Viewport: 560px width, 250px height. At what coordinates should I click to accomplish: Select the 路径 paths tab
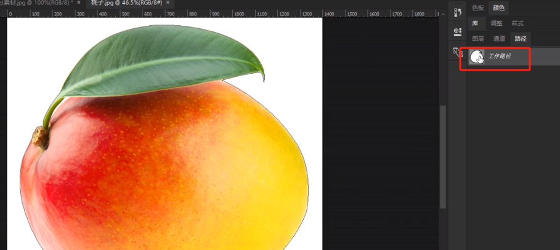521,39
